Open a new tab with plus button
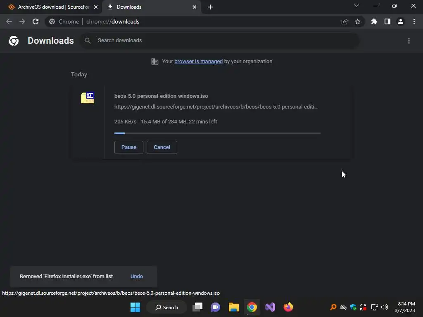Screen dimensions: 423x317 [210, 7]
